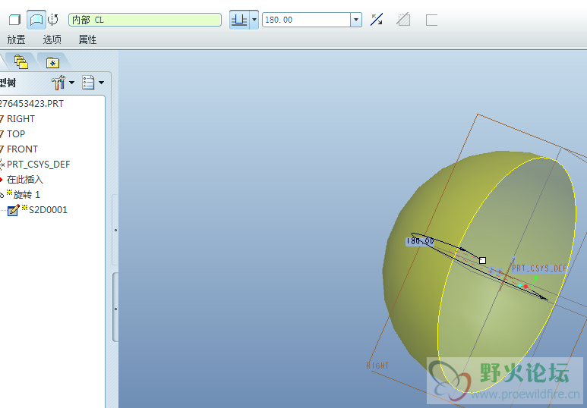Open the depth option dropdown arrow
The width and height of the screenshot is (587, 408).
pyautogui.click(x=254, y=20)
